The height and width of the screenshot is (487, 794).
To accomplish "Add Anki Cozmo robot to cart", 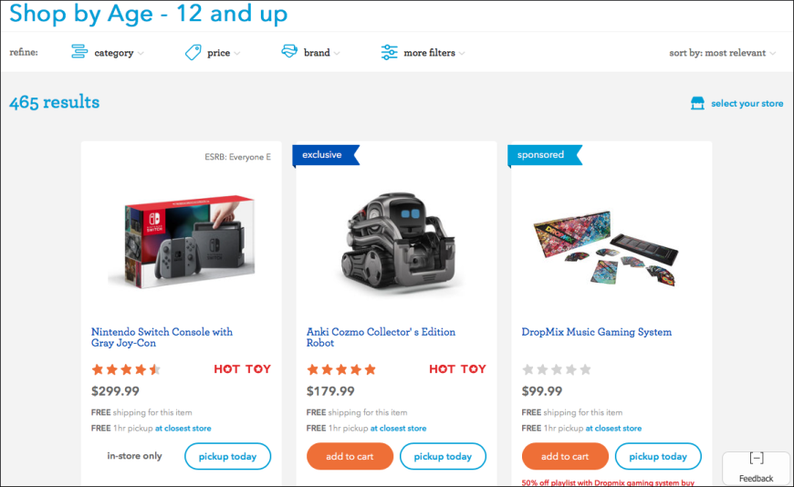I will (350, 456).
